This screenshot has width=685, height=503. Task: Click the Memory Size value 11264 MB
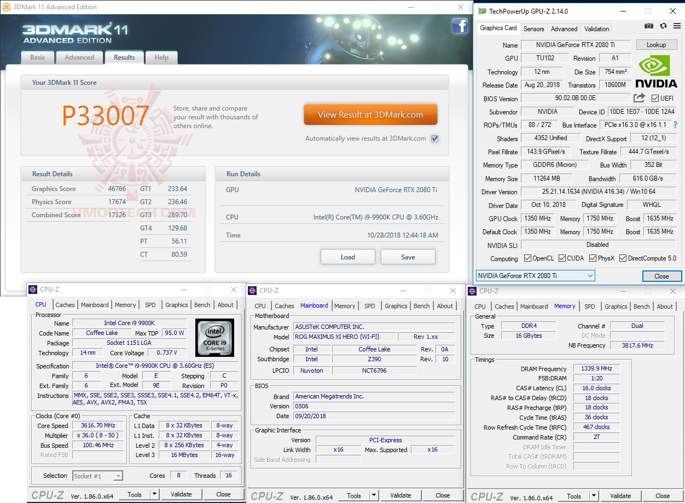tap(547, 178)
